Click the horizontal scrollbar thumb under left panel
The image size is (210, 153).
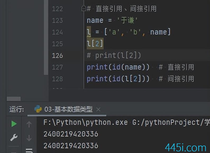point(14,99)
